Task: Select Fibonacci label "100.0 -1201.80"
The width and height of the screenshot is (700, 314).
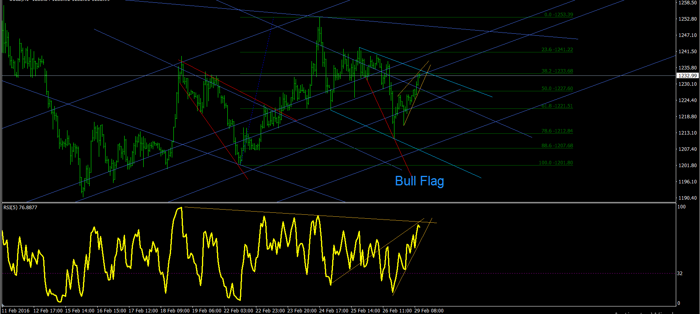Action: 556,163
